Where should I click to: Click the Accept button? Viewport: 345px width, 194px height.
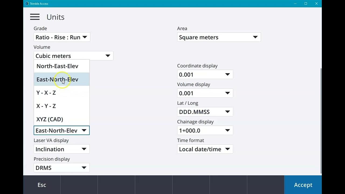[303, 185]
